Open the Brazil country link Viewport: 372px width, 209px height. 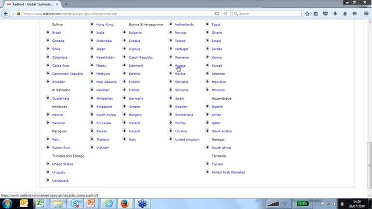click(56, 33)
